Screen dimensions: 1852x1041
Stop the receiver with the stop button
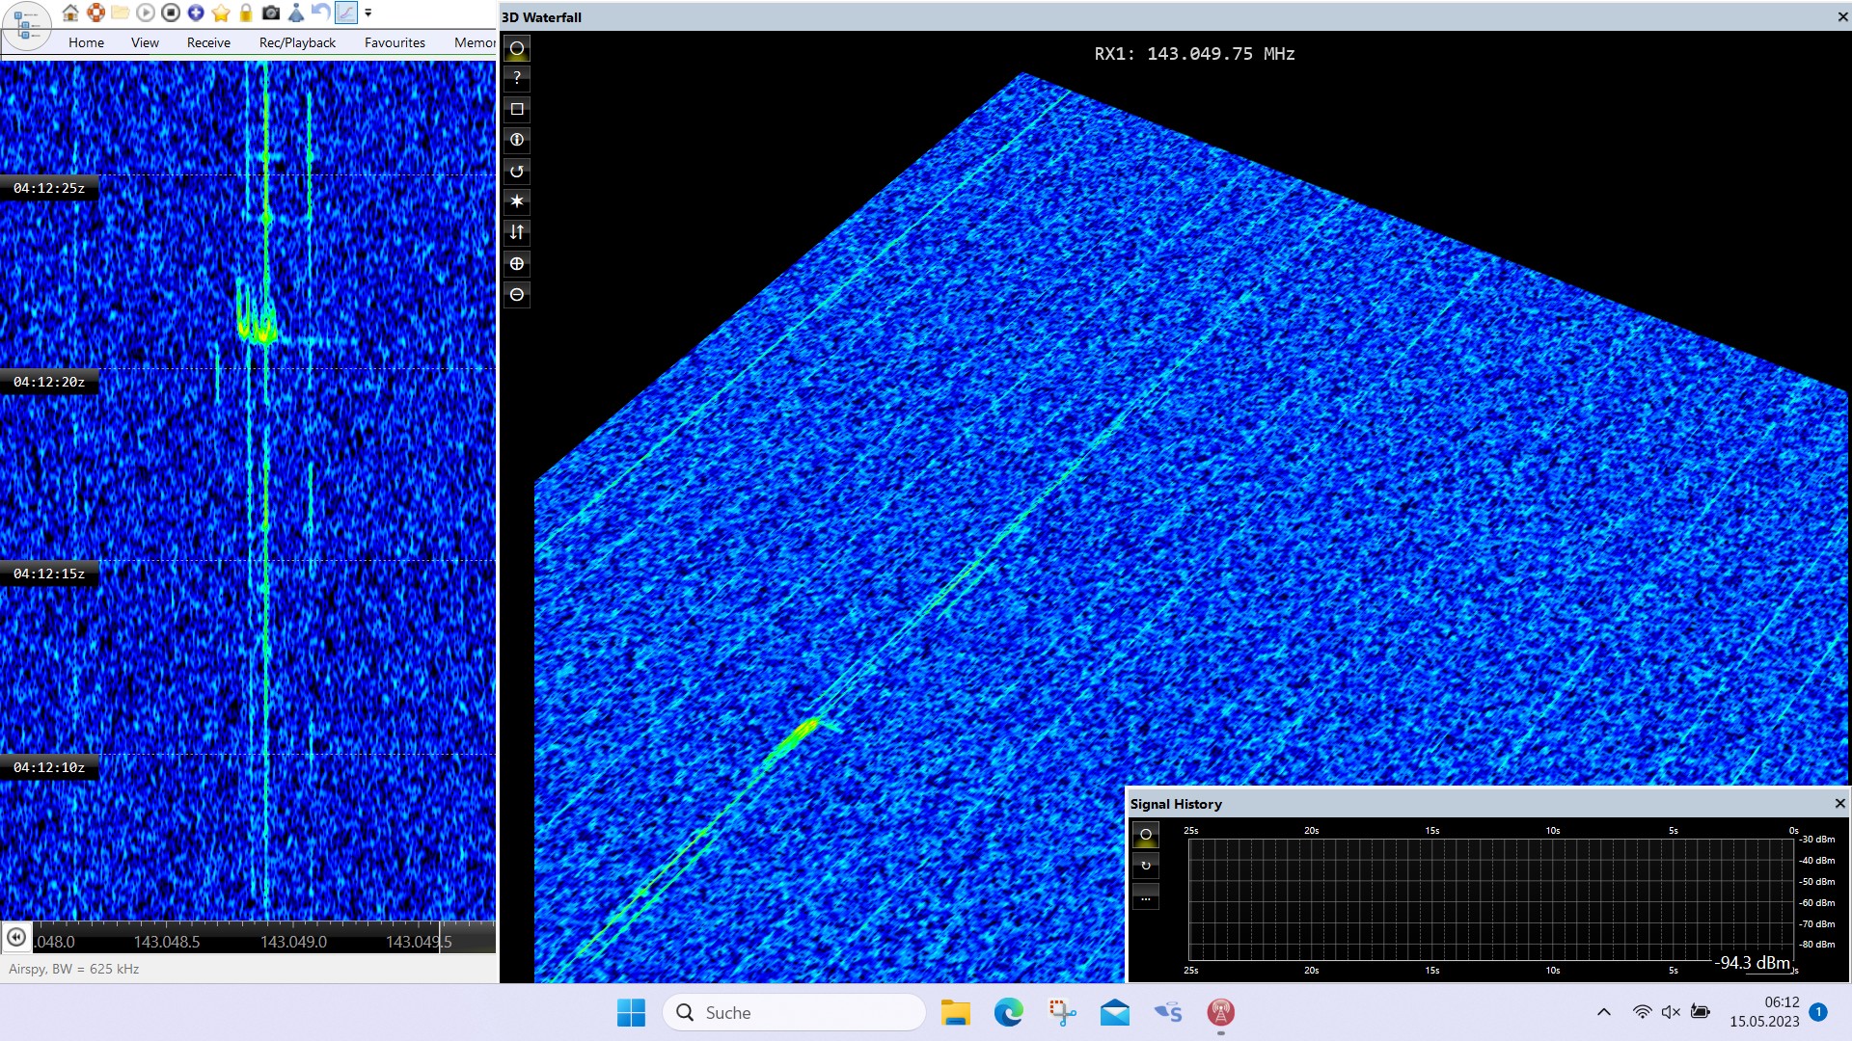coord(171,13)
